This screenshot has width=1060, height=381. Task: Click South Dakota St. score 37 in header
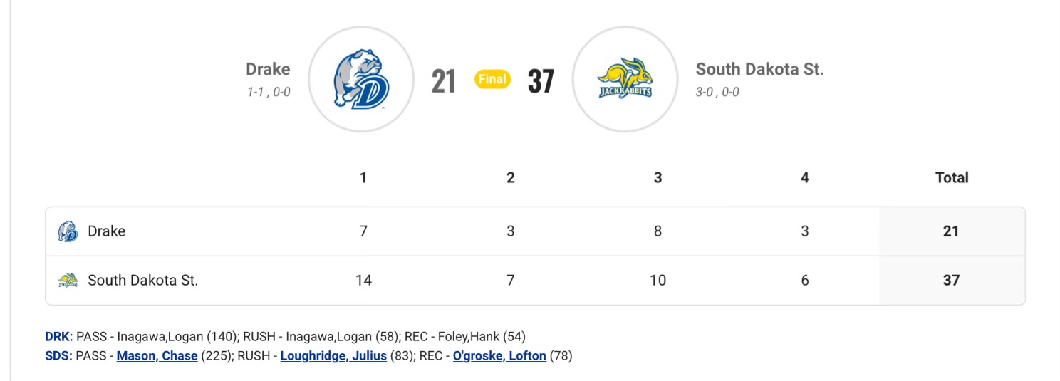pyautogui.click(x=541, y=80)
